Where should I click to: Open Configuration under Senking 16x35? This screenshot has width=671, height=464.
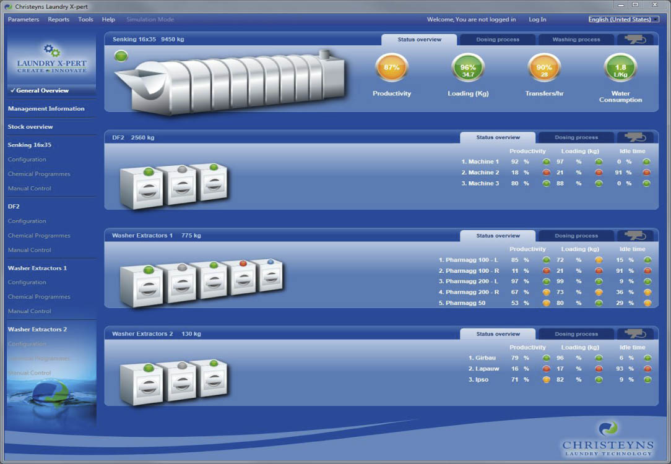[27, 160]
